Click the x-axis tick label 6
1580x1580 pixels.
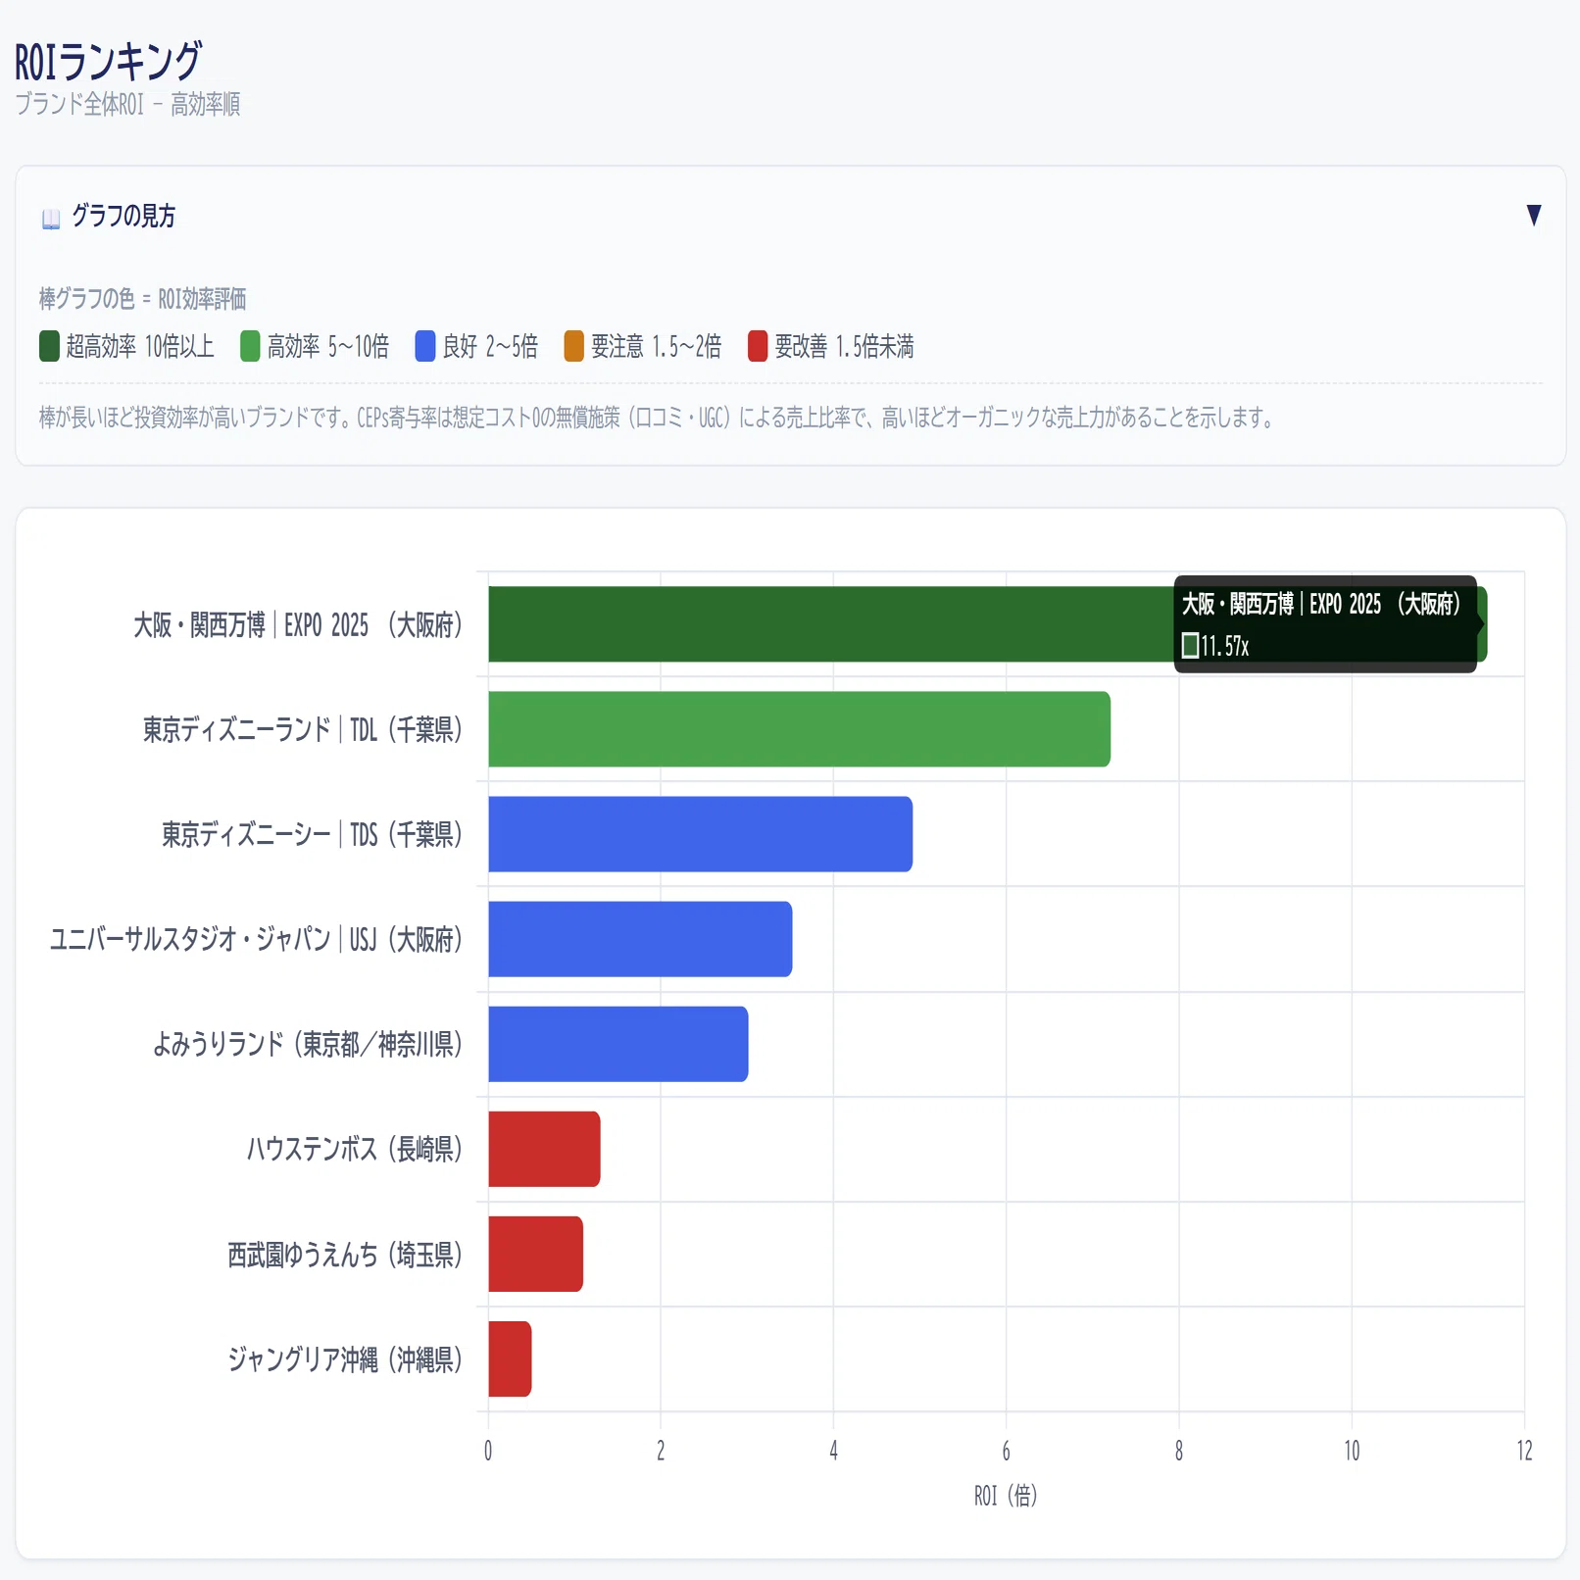click(x=1006, y=1452)
